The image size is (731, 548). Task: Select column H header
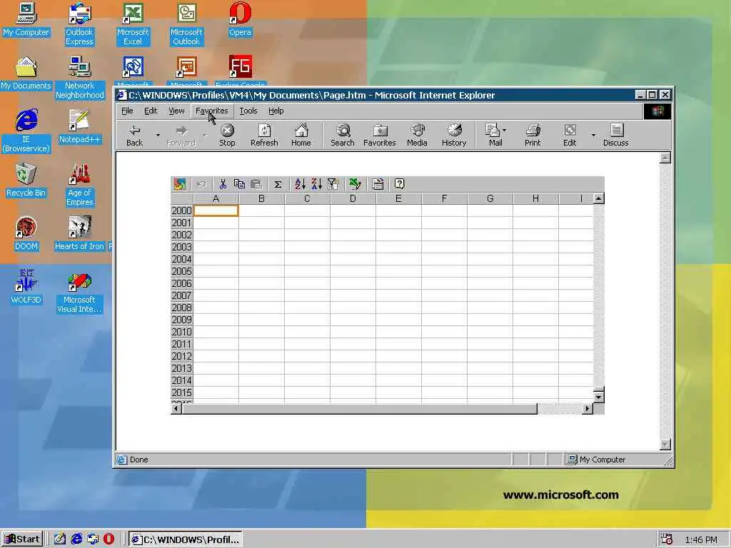click(x=535, y=198)
